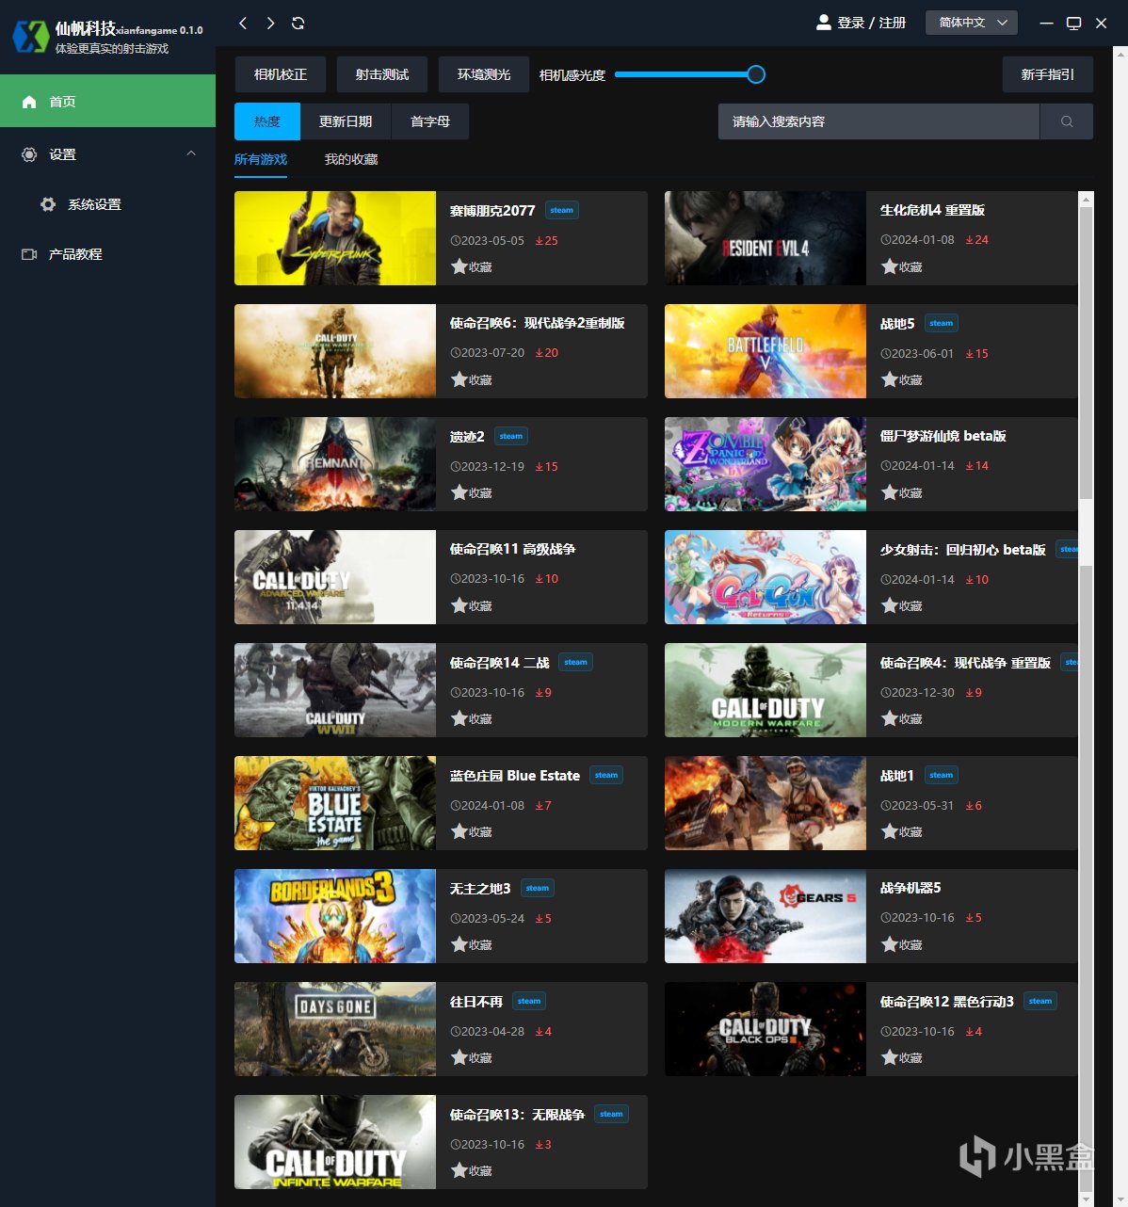Click the 仙帆科技 X logo
The height and width of the screenshot is (1207, 1128).
point(30,37)
